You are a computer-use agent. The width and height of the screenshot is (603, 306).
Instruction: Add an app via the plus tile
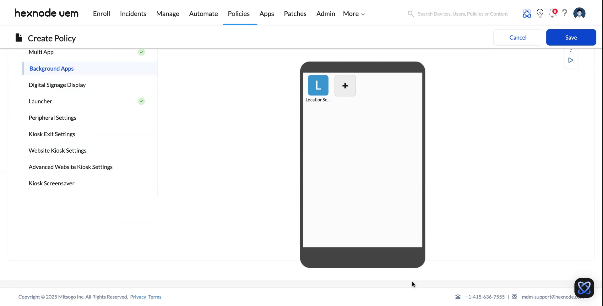tap(345, 85)
